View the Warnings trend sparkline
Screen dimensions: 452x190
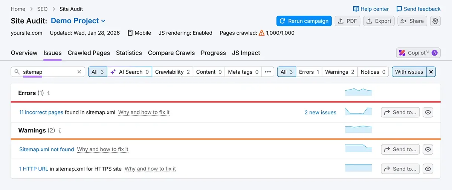359,129
